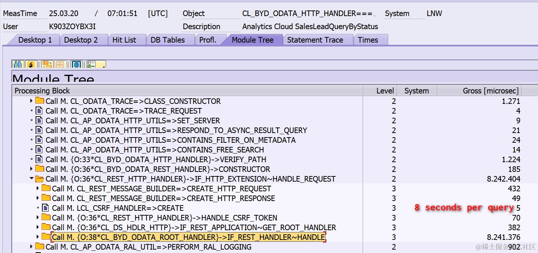Select the Module Tree tab

(253, 40)
